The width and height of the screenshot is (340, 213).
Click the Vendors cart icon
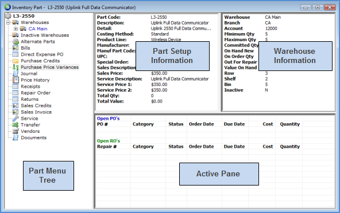(15, 131)
